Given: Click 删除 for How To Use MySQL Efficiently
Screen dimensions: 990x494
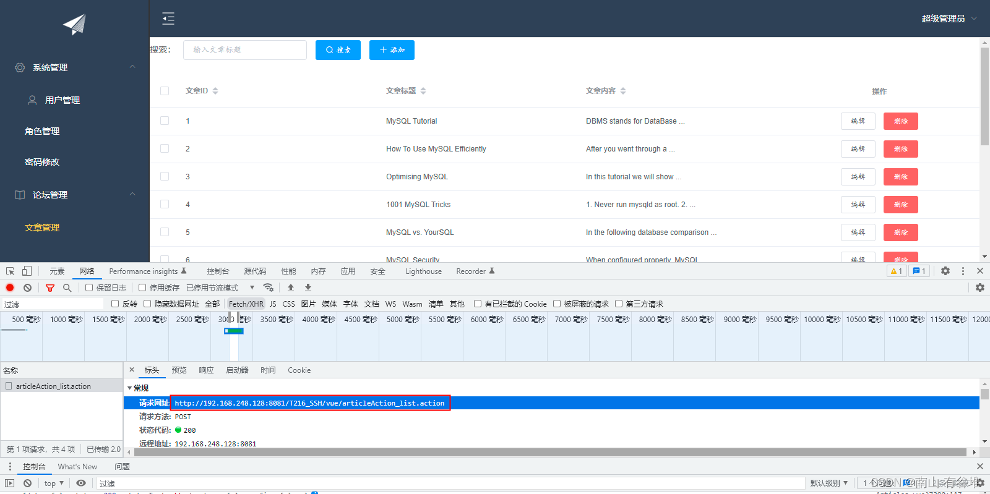Looking at the screenshot, I should [x=901, y=149].
